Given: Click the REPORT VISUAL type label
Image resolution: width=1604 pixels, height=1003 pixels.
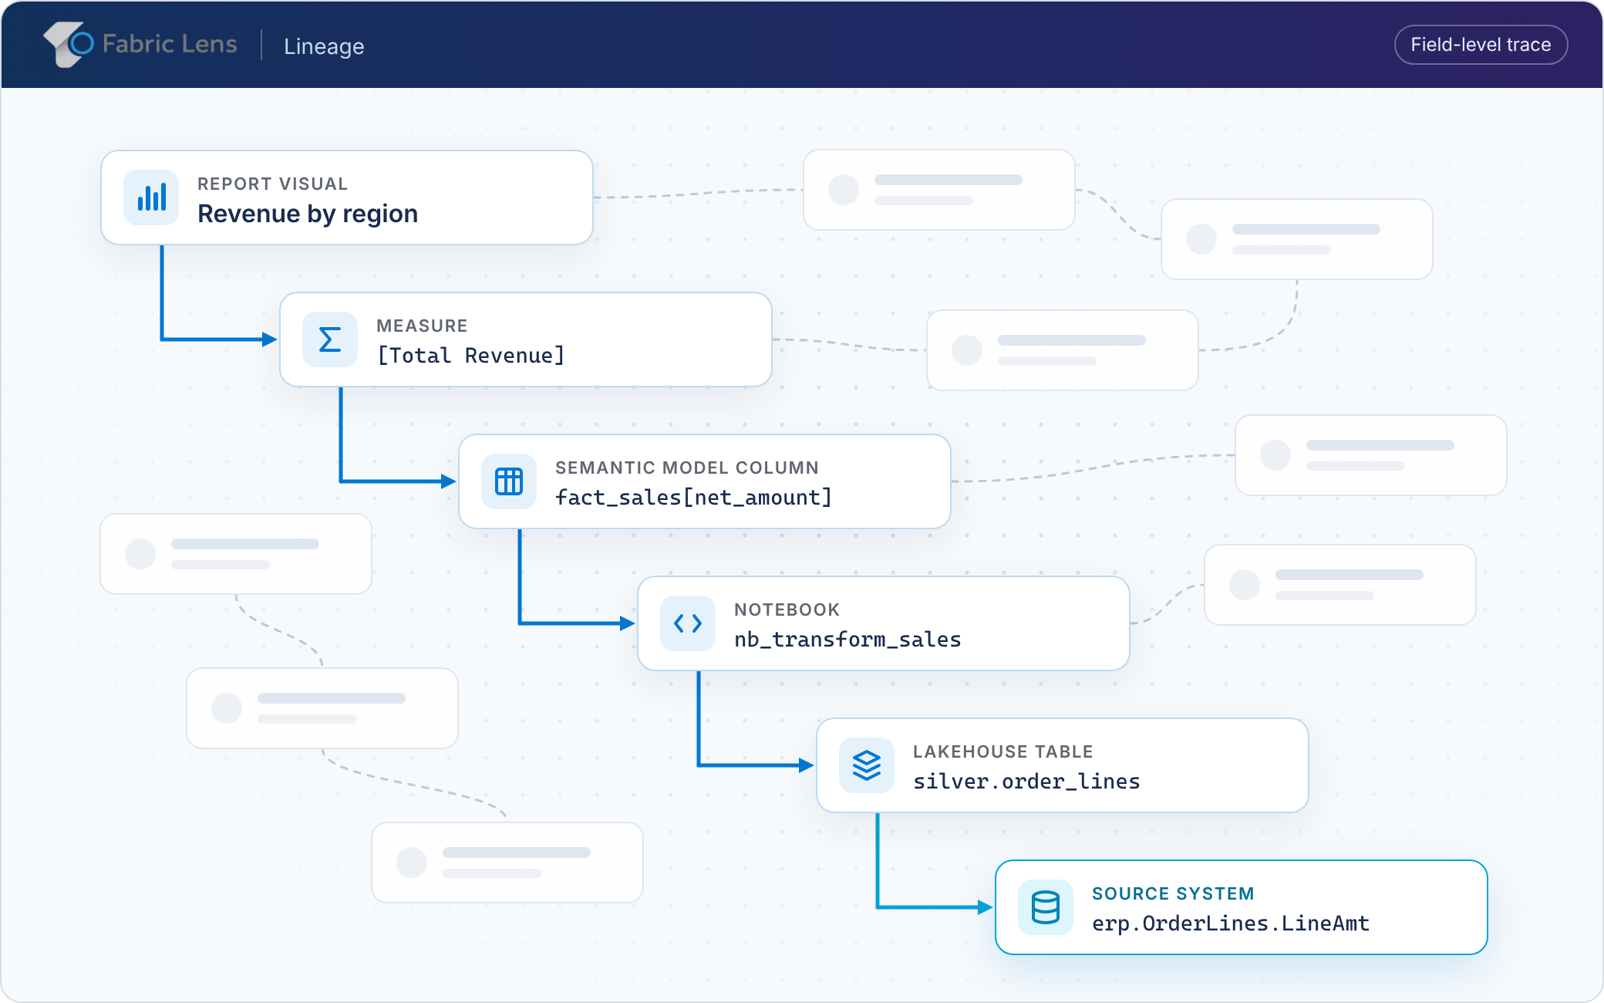Looking at the screenshot, I should point(273,184).
